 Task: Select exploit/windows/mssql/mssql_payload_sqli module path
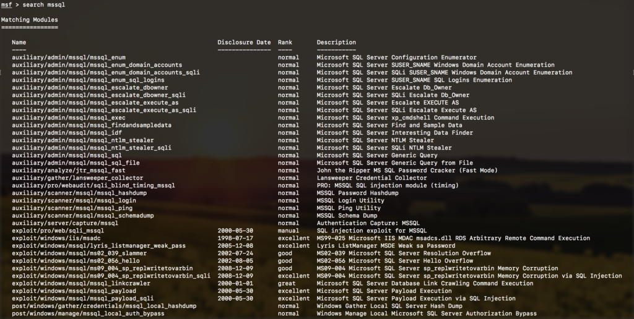click(x=83, y=299)
